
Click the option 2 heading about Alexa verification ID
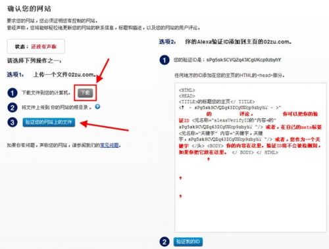click(x=238, y=41)
